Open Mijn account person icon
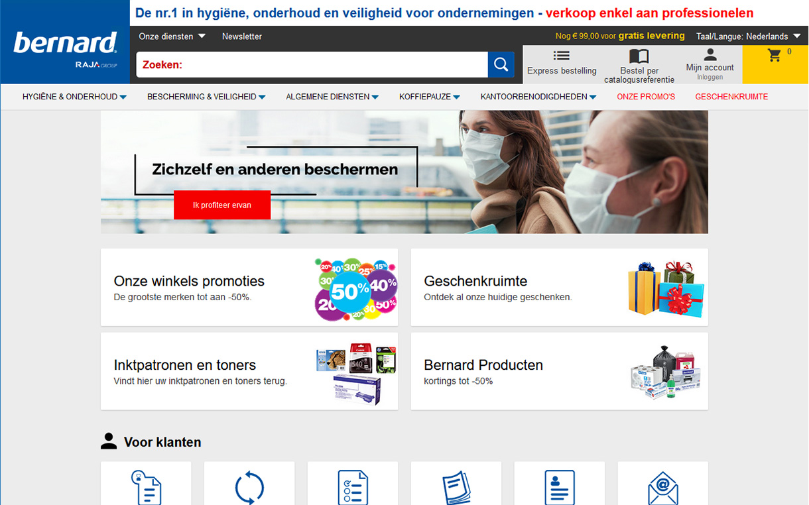Image resolution: width=809 pixels, height=505 pixels. (710, 55)
